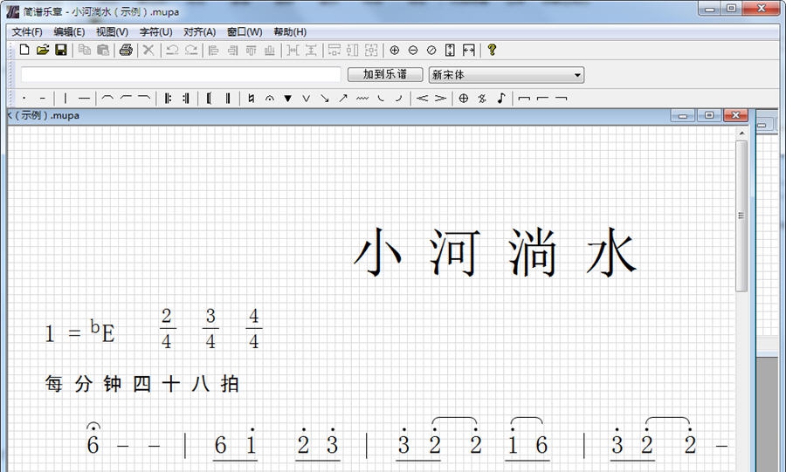Open the 帮助(H) menu

click(x=290, y=32)
